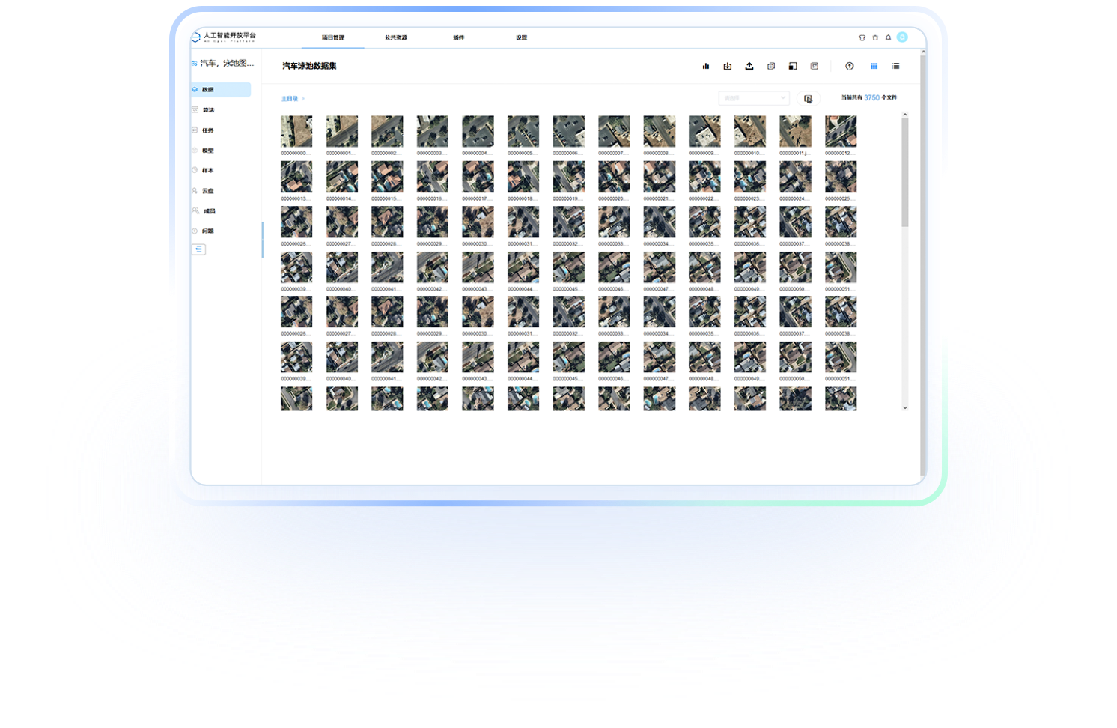Click the upload icon in toolbar

[x=749, y=67]
